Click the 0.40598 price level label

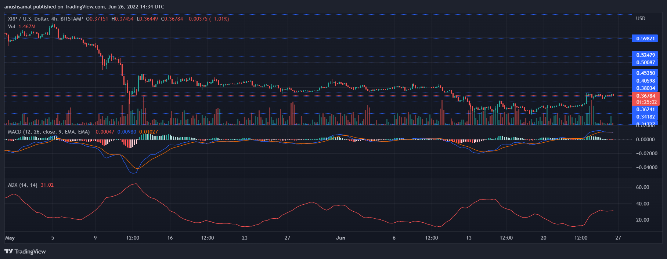pyautogui.click(x=645, y=81)
